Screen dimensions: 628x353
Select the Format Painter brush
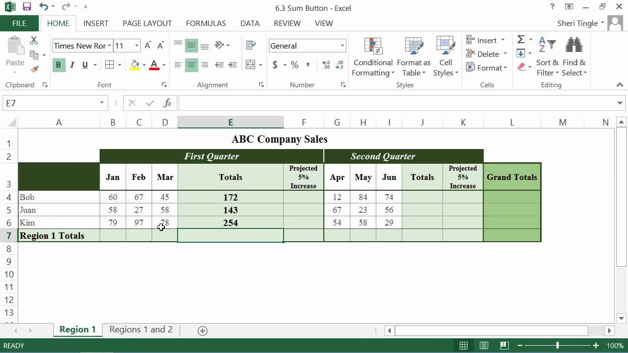point(34,70)
